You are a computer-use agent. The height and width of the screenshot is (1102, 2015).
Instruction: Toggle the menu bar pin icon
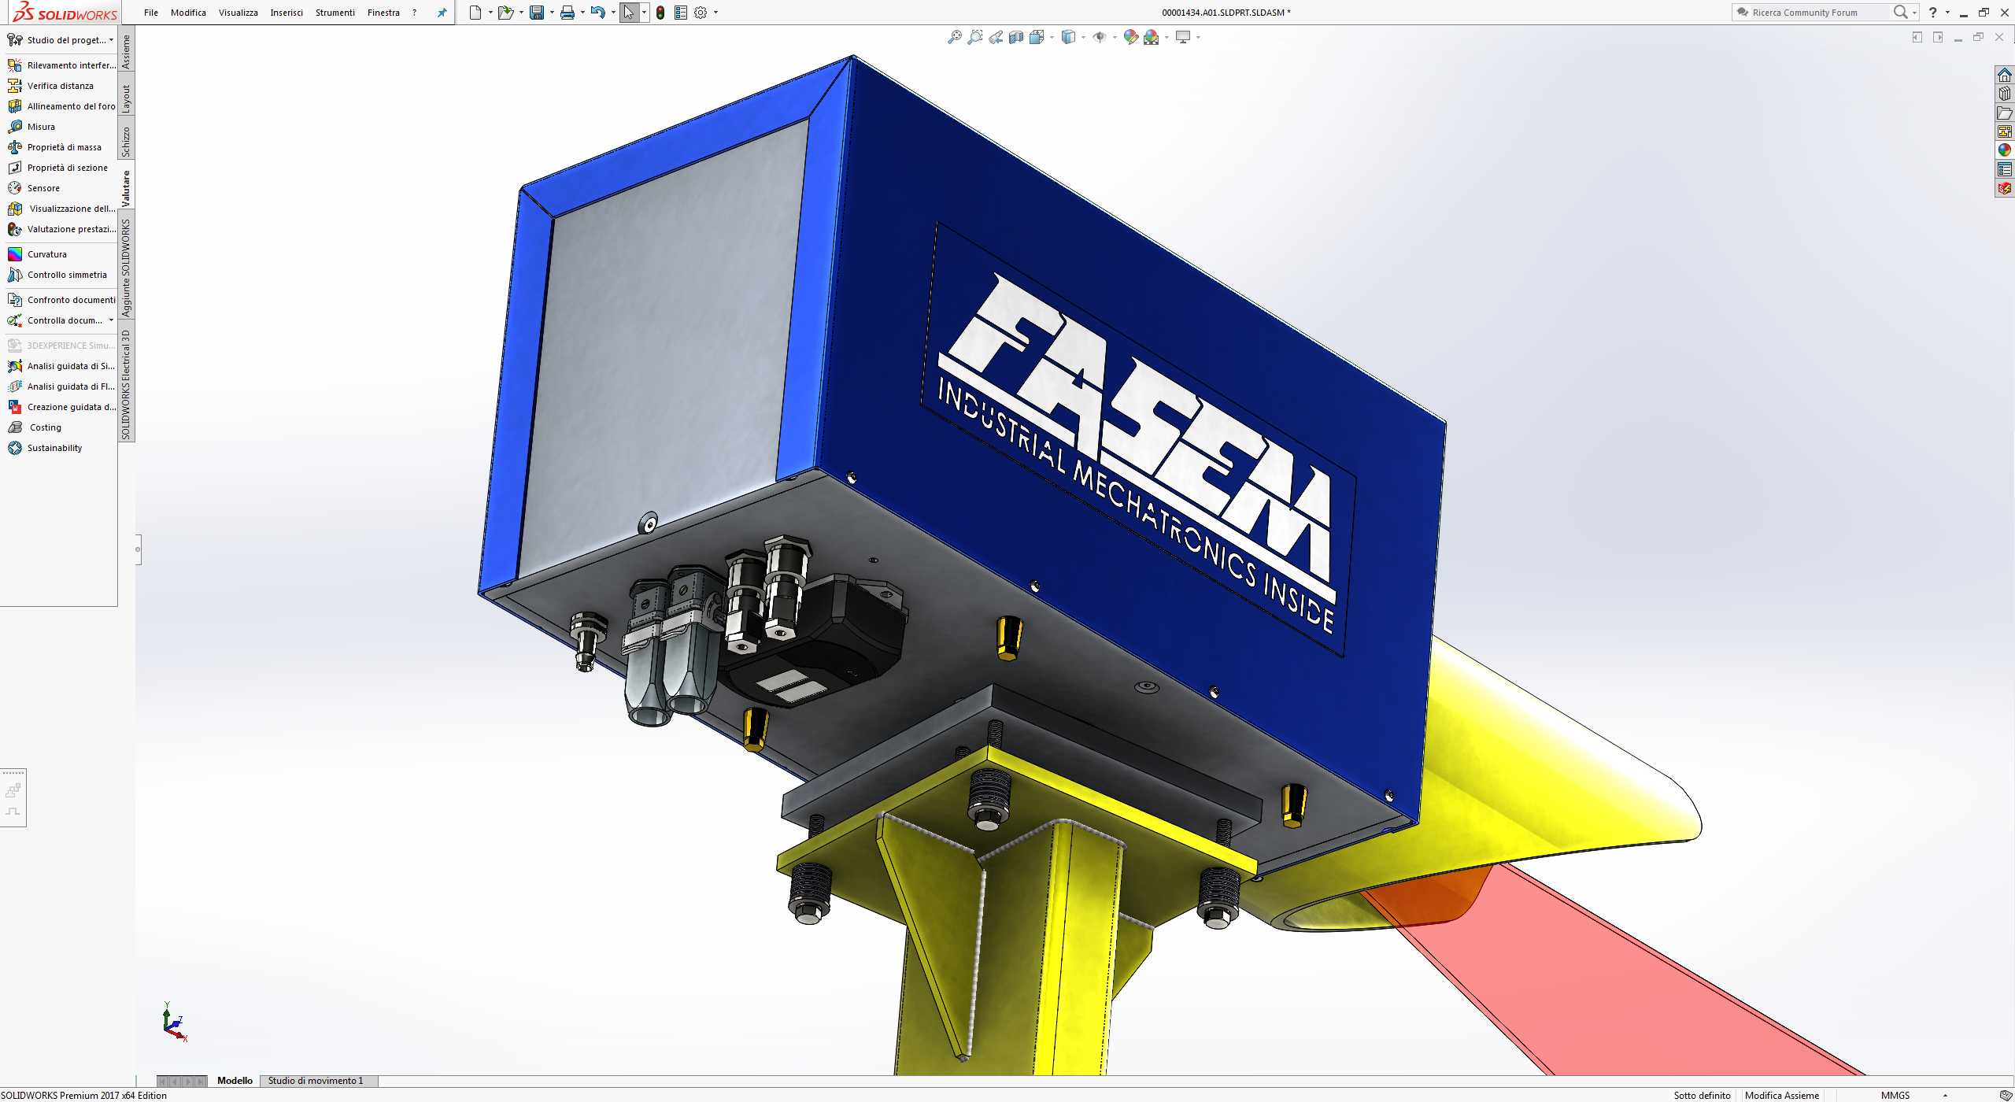(442, 13)
